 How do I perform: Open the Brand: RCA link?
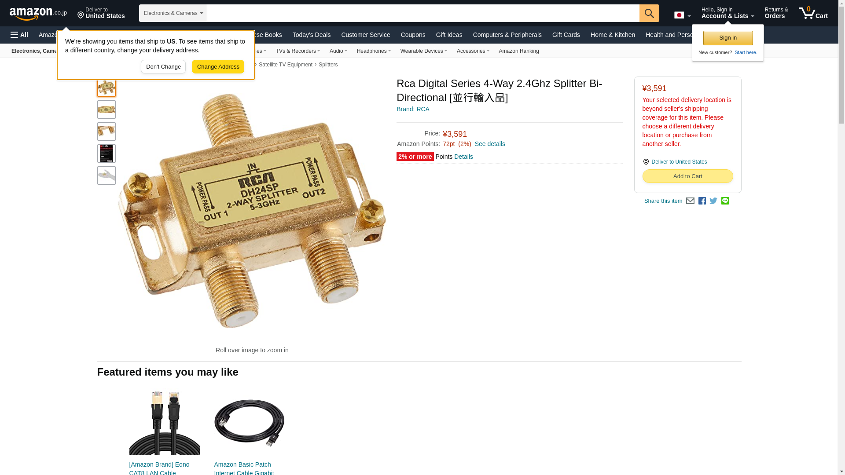coord(413,109)
